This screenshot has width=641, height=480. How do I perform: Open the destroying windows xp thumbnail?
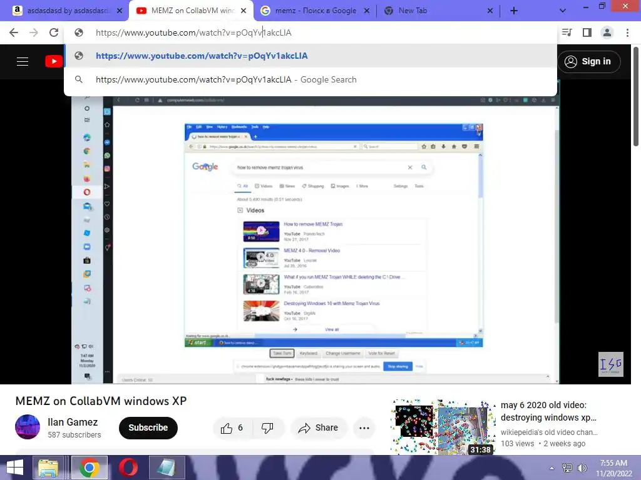pos(443,427)
